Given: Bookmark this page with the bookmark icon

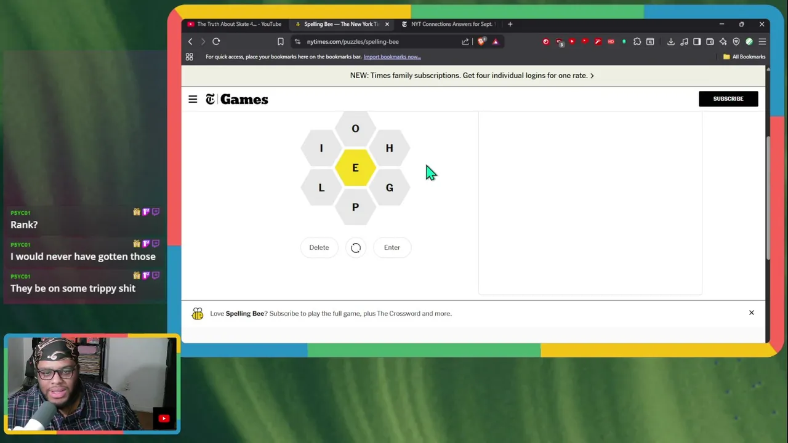Looking at the screenshot, I should tap(280, 41).
